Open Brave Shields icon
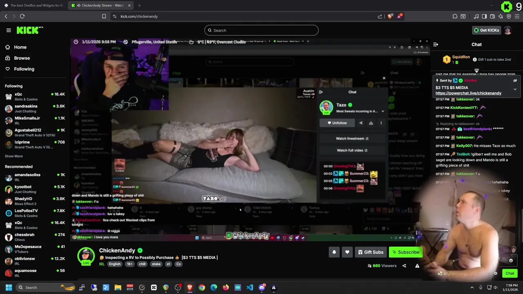Screen dimensions: 523x294 coord(390,16)
